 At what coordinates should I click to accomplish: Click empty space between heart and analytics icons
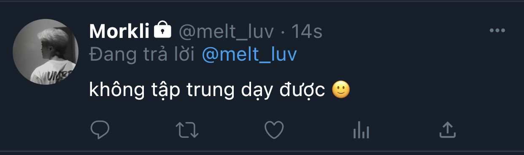click(317, 131)
